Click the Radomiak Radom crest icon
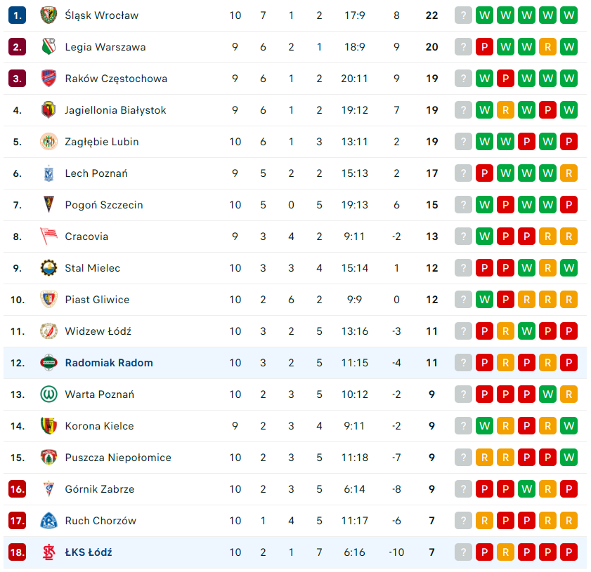591x572 pixels. 48,363
